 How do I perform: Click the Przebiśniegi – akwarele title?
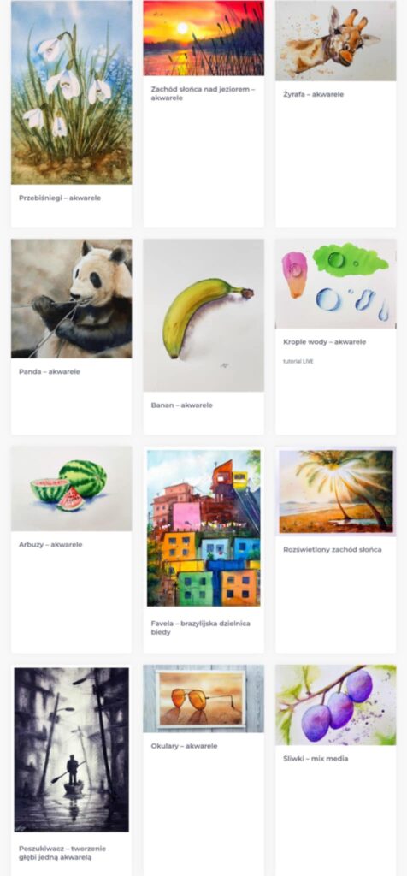[x=60, y=198]
